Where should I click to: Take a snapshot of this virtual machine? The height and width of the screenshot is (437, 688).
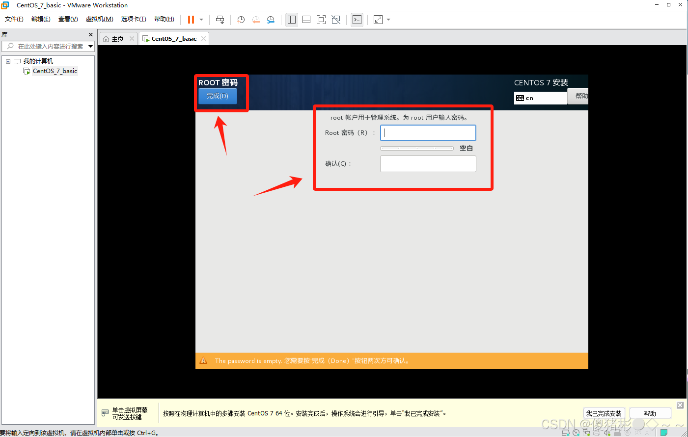pyautogui.click(x=241, y=20)
